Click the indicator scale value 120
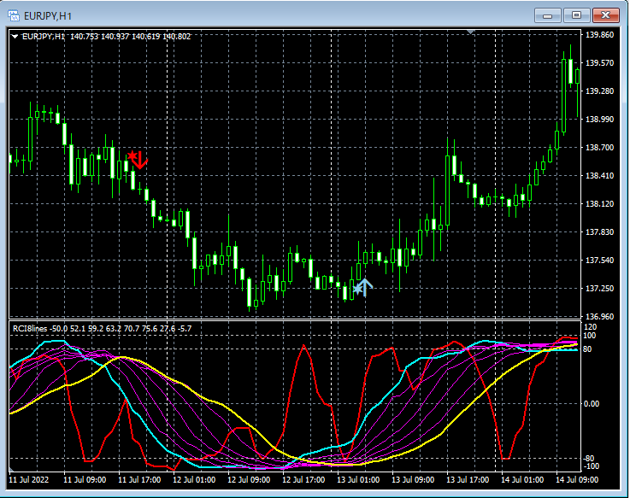This screenshot has width=630, height=498. [590, 327]
